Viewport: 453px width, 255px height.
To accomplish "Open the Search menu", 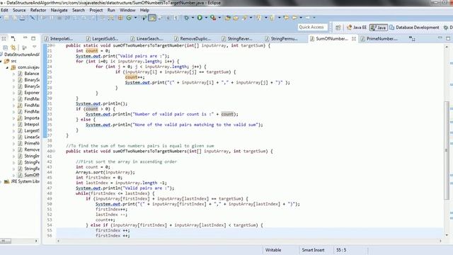I will point(79,10).
